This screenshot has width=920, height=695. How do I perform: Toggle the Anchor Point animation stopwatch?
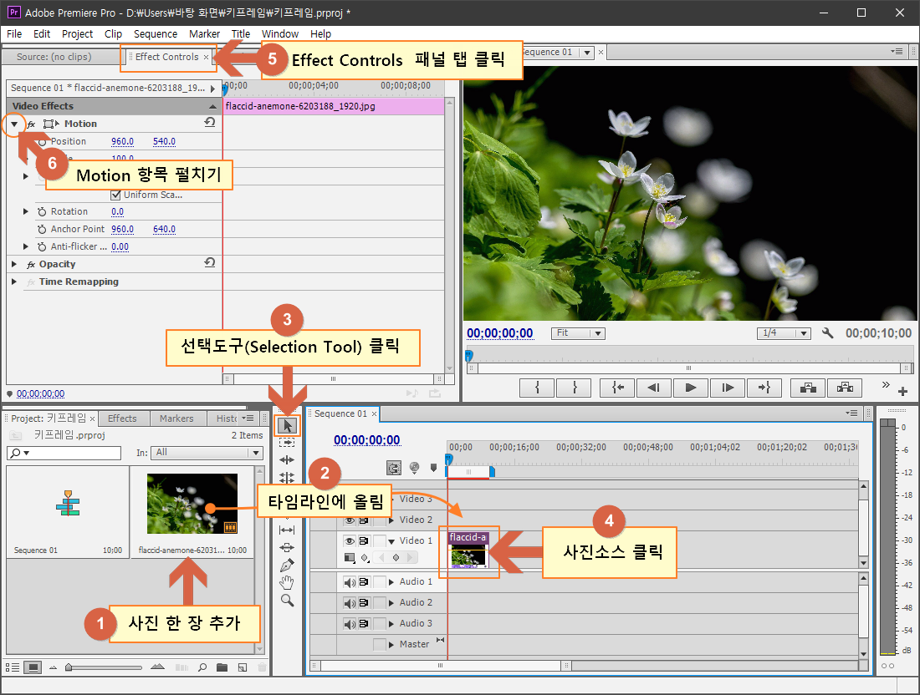pos(43,229)
